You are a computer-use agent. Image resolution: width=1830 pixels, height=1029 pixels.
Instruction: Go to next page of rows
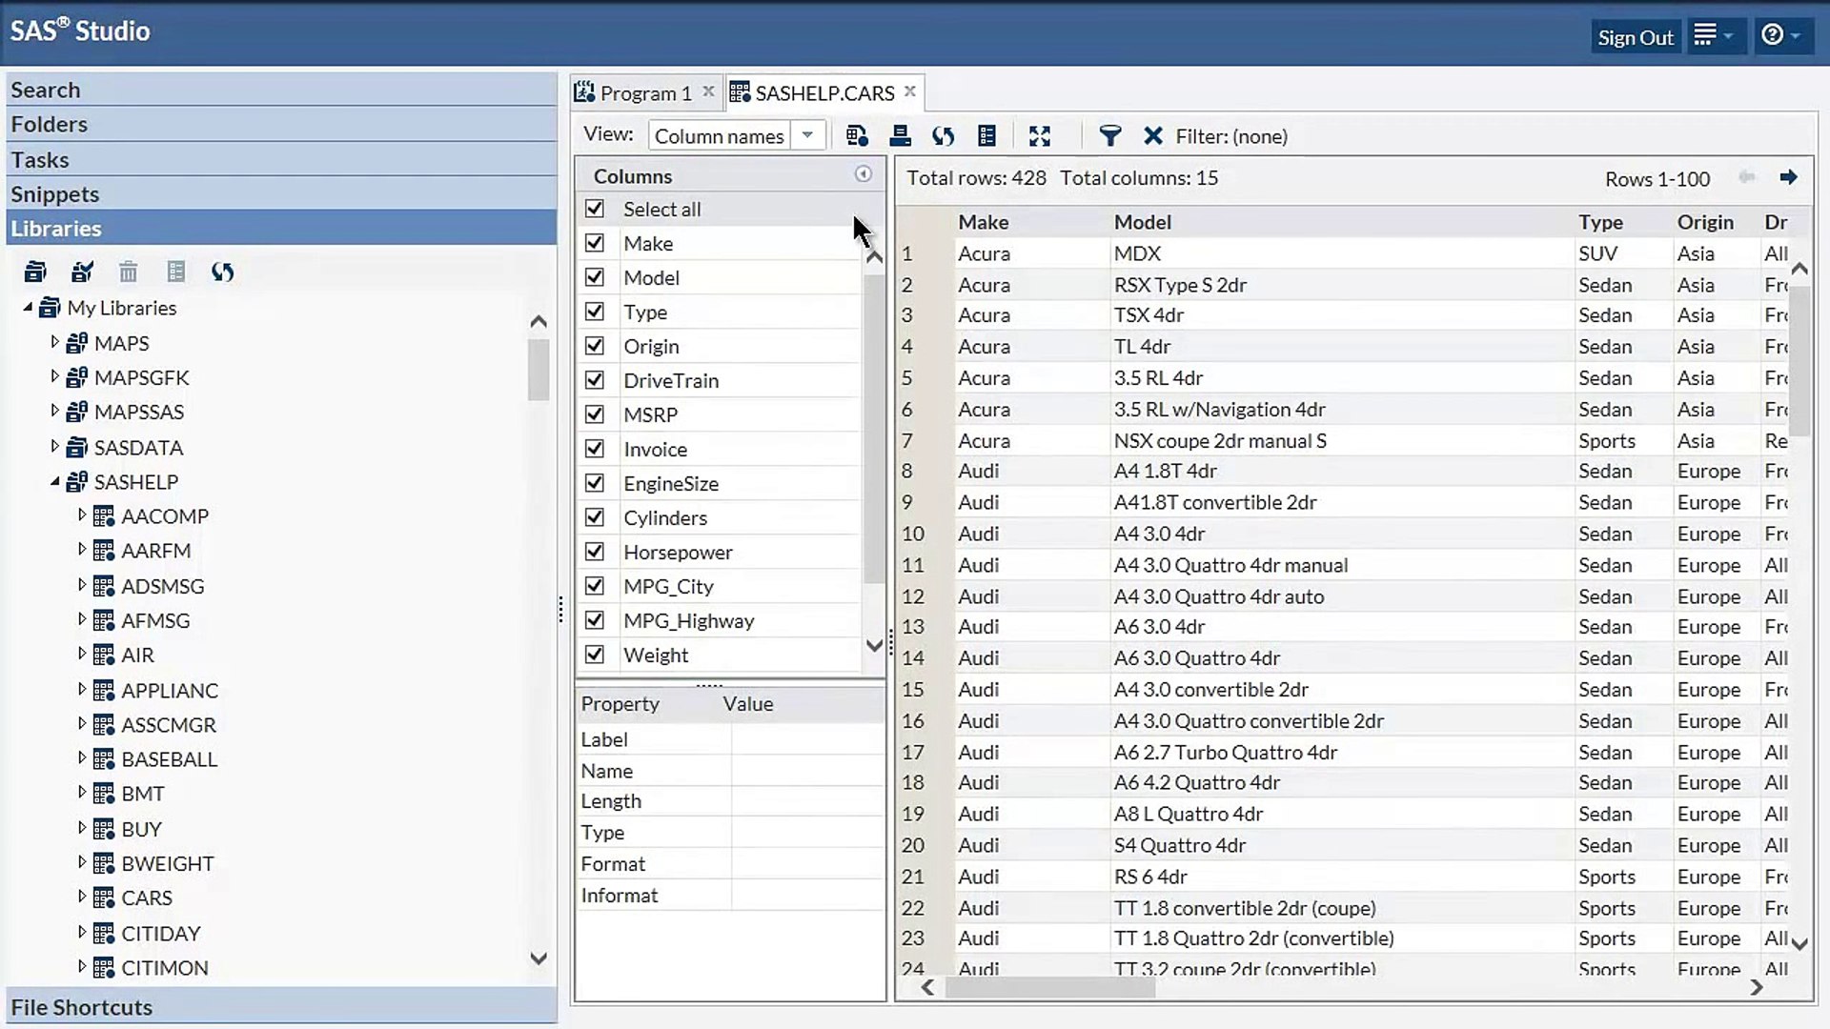[1788, 178]
